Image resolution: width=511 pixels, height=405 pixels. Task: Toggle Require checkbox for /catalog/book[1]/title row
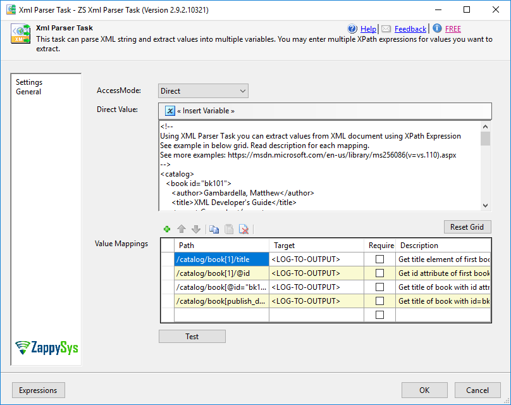(379, 259)
